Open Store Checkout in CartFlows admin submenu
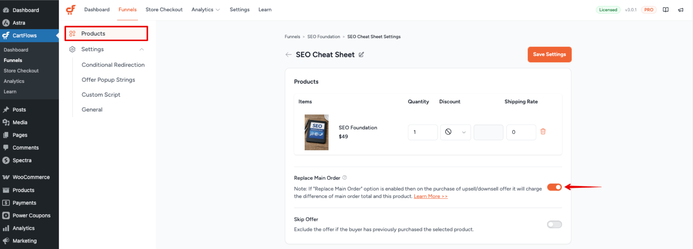 [x=21, y=71]
